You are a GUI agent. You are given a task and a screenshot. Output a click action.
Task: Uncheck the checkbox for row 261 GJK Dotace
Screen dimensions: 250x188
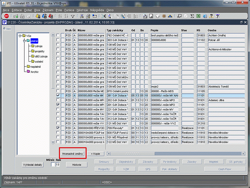click(58, 95)
